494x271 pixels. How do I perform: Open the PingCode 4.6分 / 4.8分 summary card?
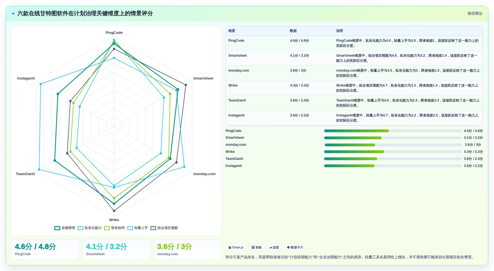click(45, 250)
